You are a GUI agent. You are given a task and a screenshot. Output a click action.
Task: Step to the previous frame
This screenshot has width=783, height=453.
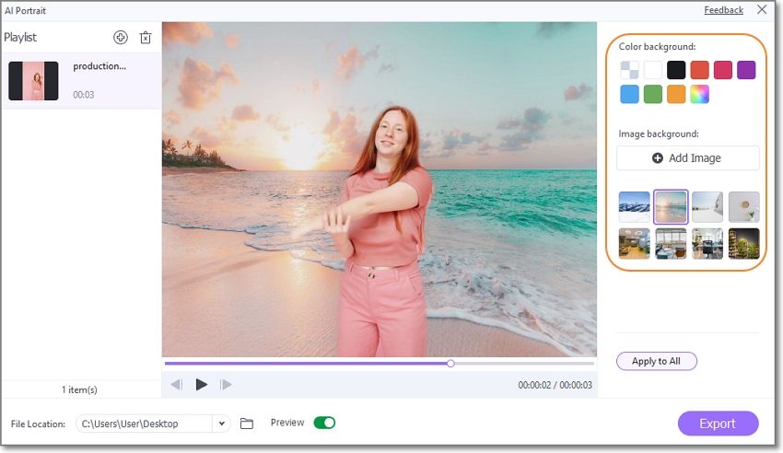(176, 384)
